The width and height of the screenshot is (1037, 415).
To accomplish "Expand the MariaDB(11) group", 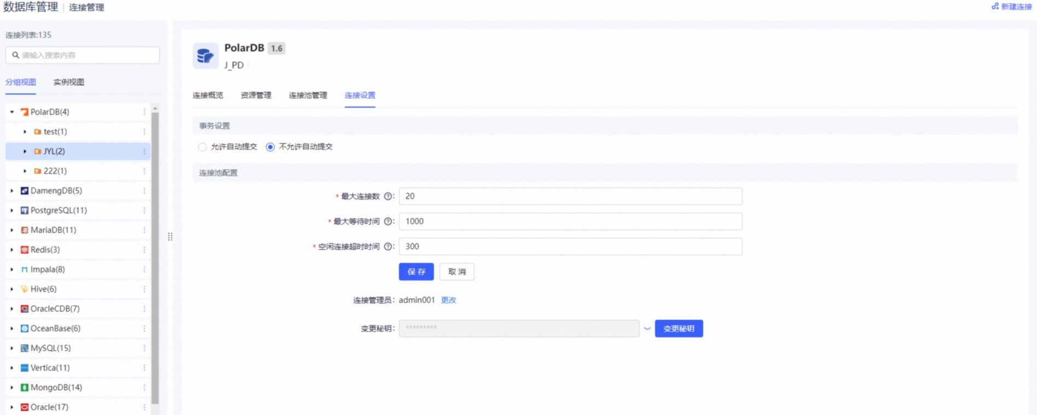I will click(12, 230).
